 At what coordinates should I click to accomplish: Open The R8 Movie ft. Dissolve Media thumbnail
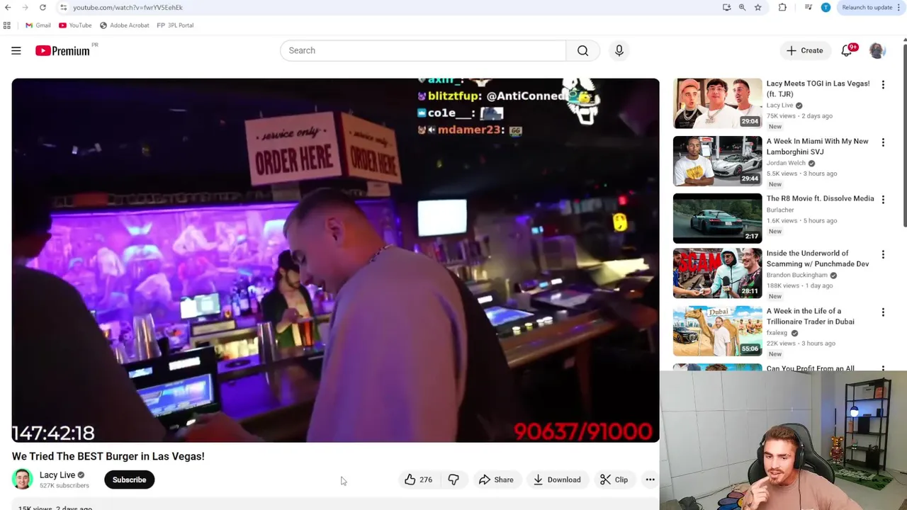click(717, 218)
